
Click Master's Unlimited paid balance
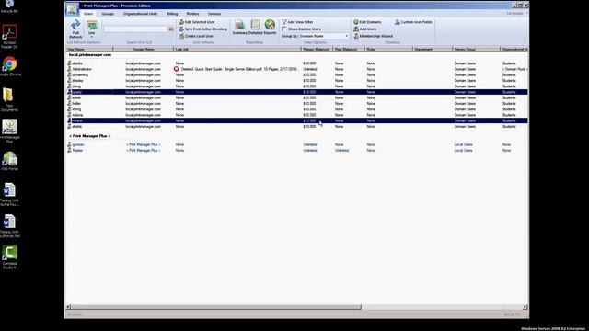[341, 150]
